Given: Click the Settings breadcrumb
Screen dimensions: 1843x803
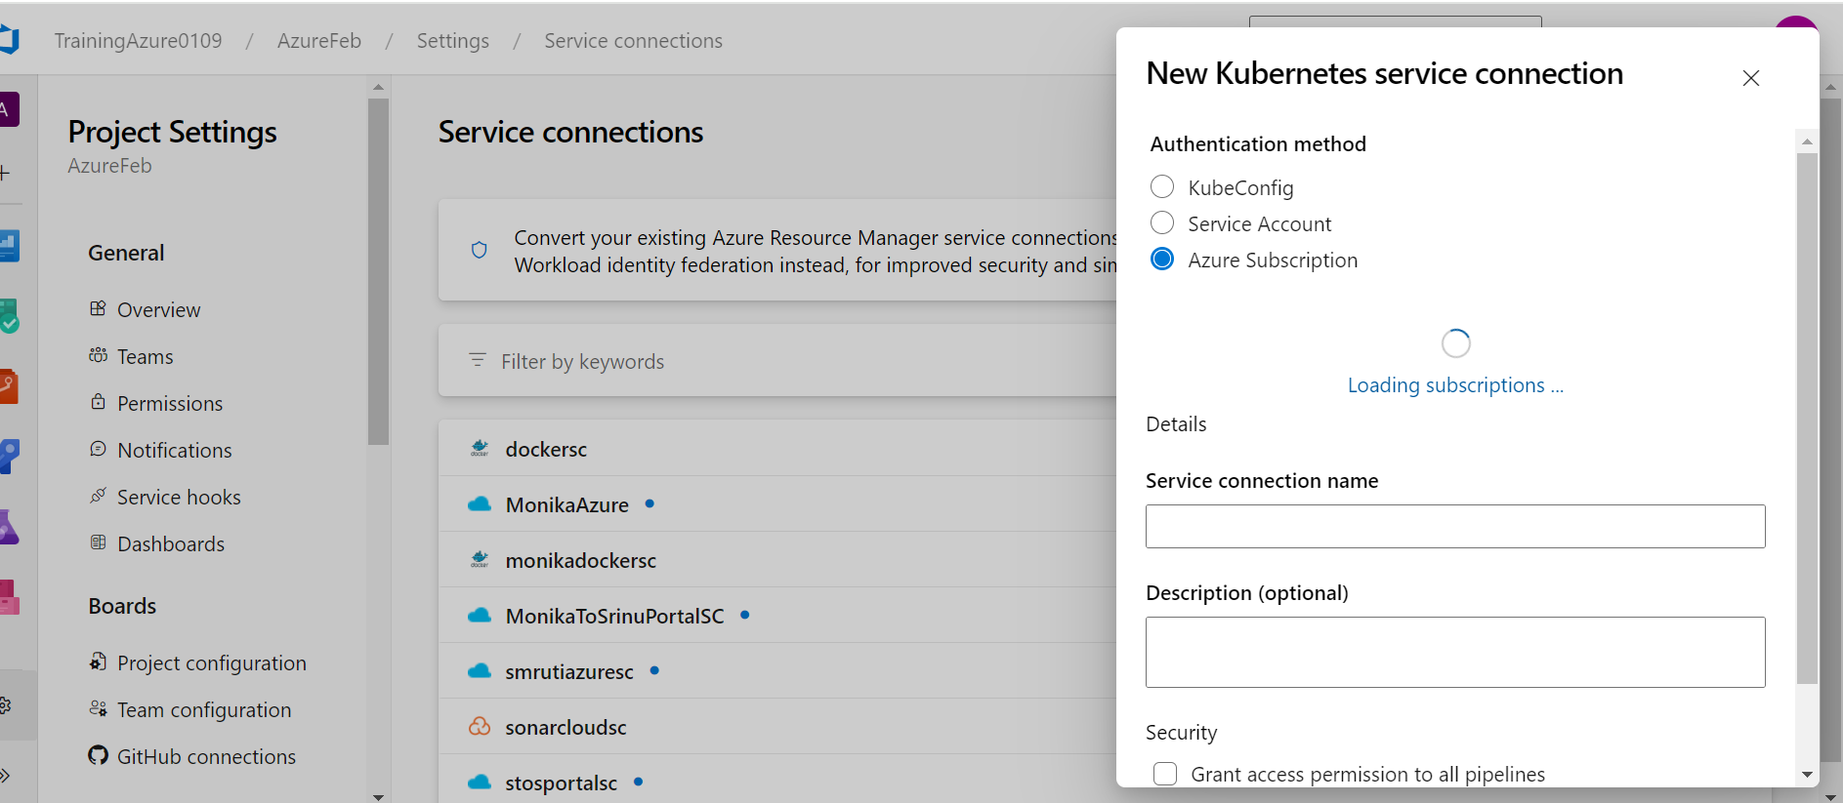Looking at the screenshot, I should 453,41.
